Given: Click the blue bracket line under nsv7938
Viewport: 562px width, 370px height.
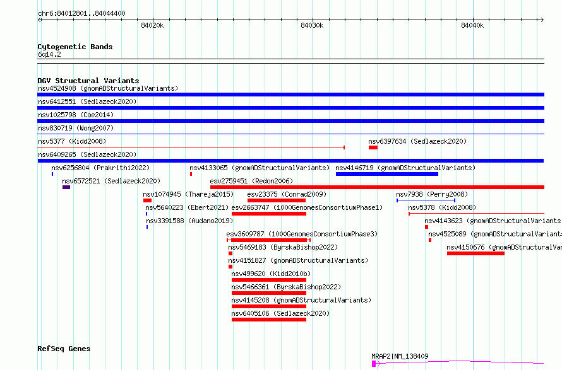Looking at the screenshot, I should tap(426, 200).
